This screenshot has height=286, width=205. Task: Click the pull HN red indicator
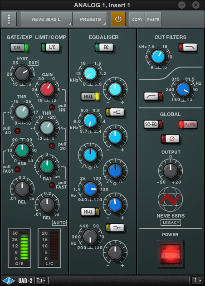52,107
